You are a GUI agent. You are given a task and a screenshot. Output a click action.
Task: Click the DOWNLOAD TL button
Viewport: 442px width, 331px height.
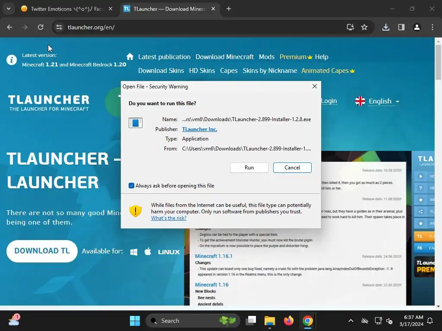tap(42, 251)
